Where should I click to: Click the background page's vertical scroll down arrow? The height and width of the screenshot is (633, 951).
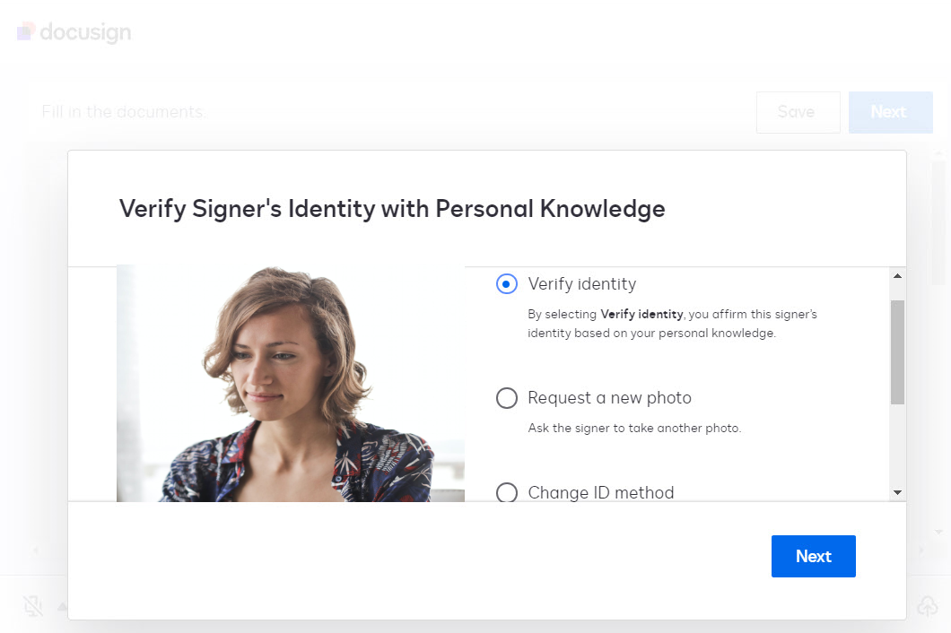point(939,532)
